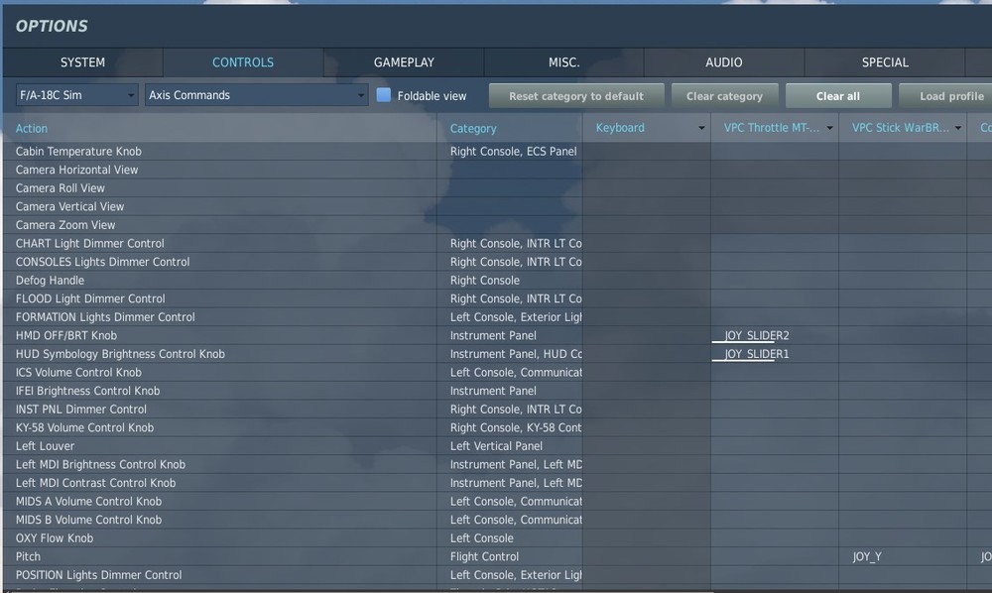Select the OXY Flow Knob action
The width and height of the screenshot is (992, 593).
[219, 538]
